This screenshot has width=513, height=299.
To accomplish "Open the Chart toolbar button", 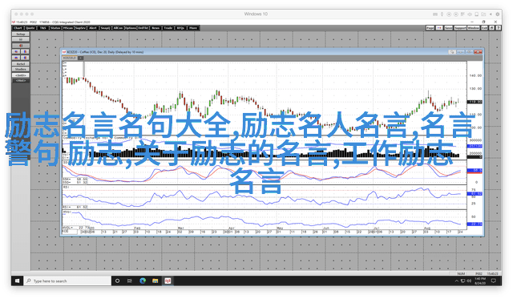I will [18, 28].
